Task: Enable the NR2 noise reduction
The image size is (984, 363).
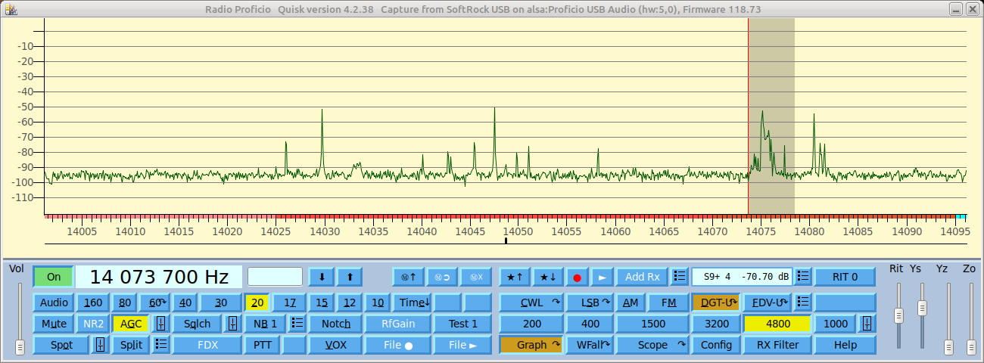Action: click(x=93, y=324)
